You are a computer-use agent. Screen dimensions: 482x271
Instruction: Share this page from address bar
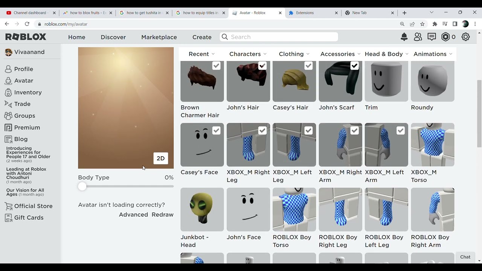412,24
